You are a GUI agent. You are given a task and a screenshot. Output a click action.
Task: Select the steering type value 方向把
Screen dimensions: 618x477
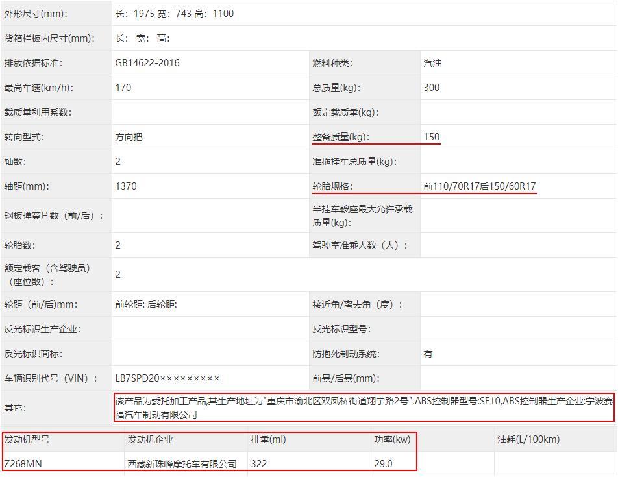pos(129,137)
